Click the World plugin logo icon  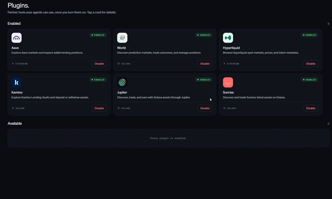(122, 38)
